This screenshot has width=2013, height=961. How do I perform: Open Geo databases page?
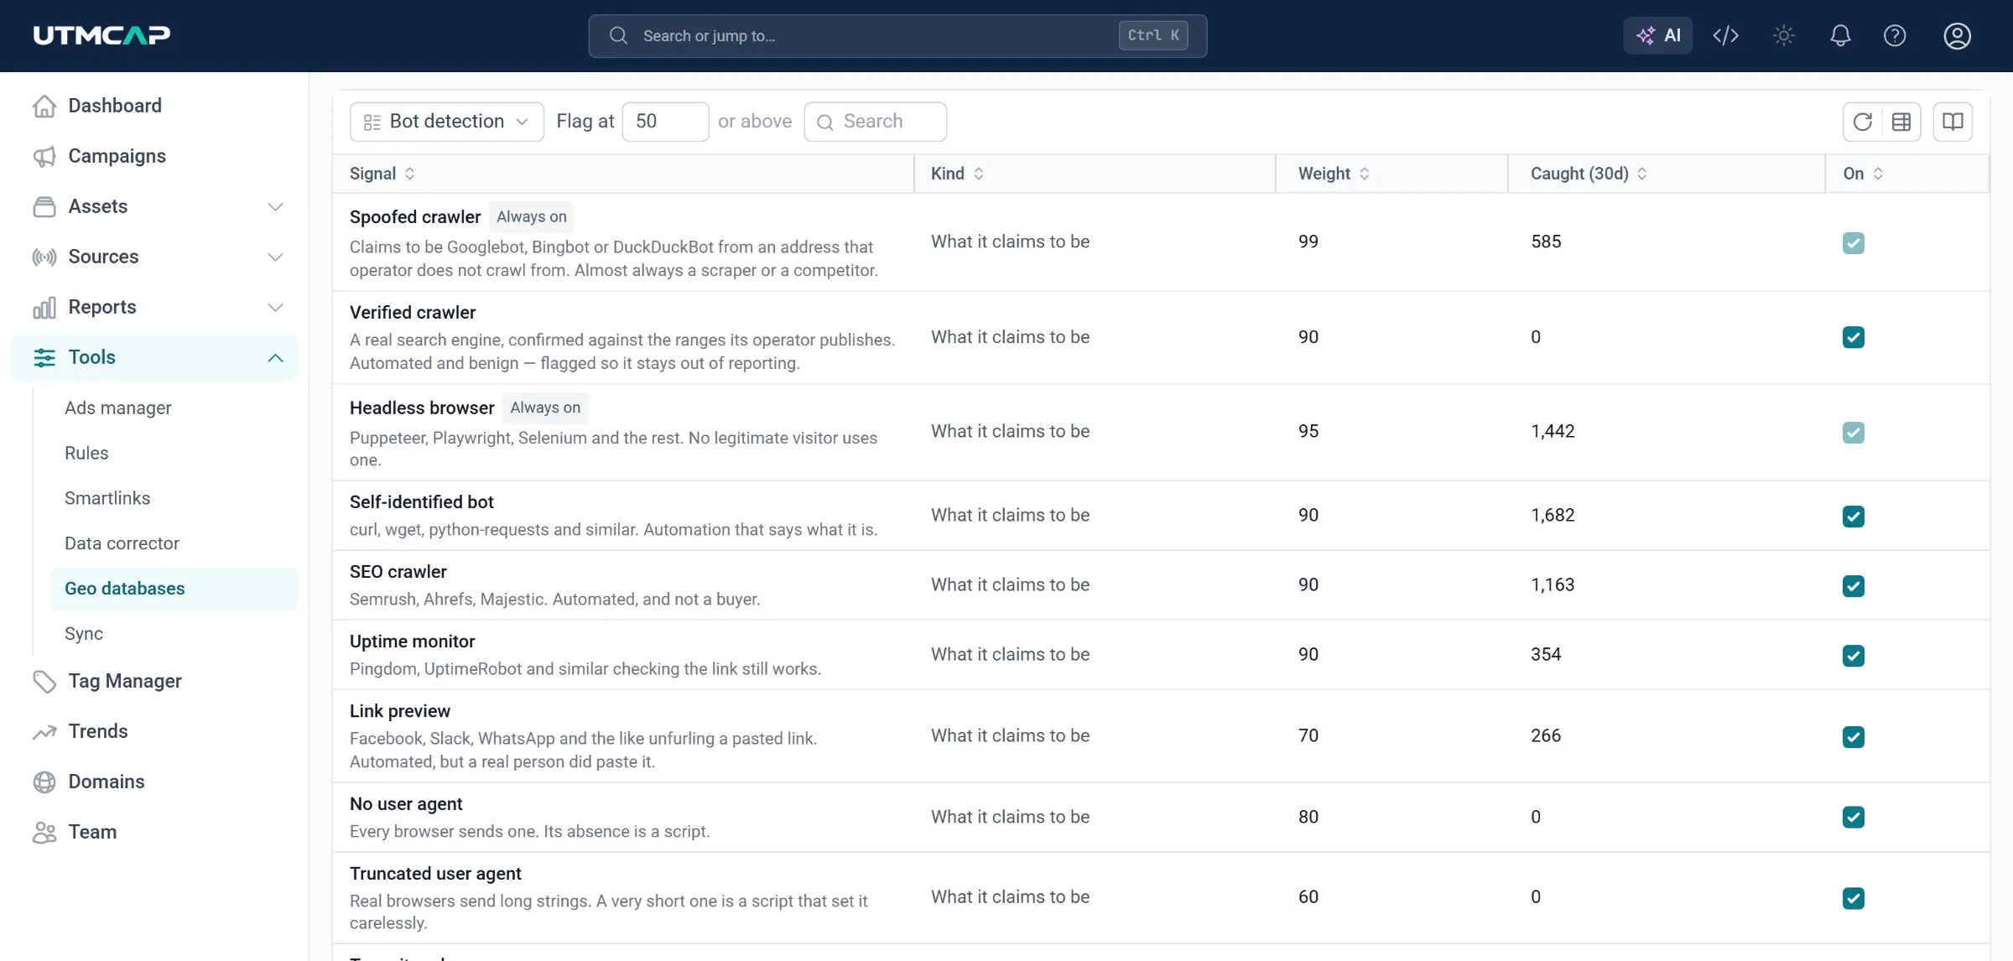point(174,589)
